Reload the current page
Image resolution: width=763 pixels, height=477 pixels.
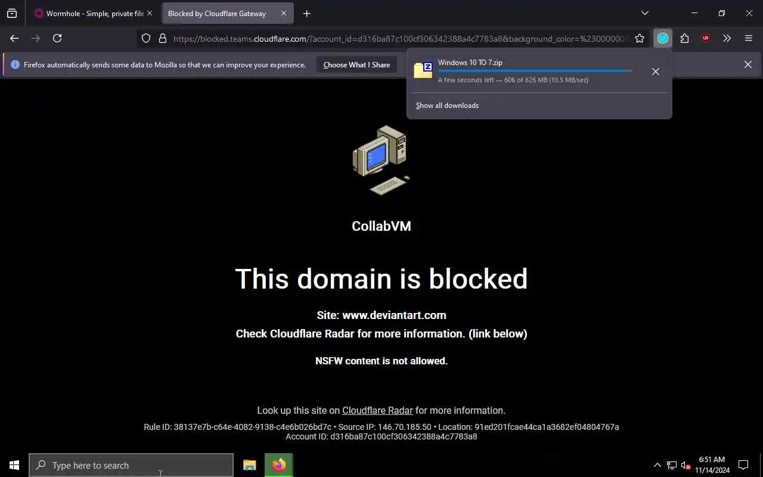coord(57,38)
